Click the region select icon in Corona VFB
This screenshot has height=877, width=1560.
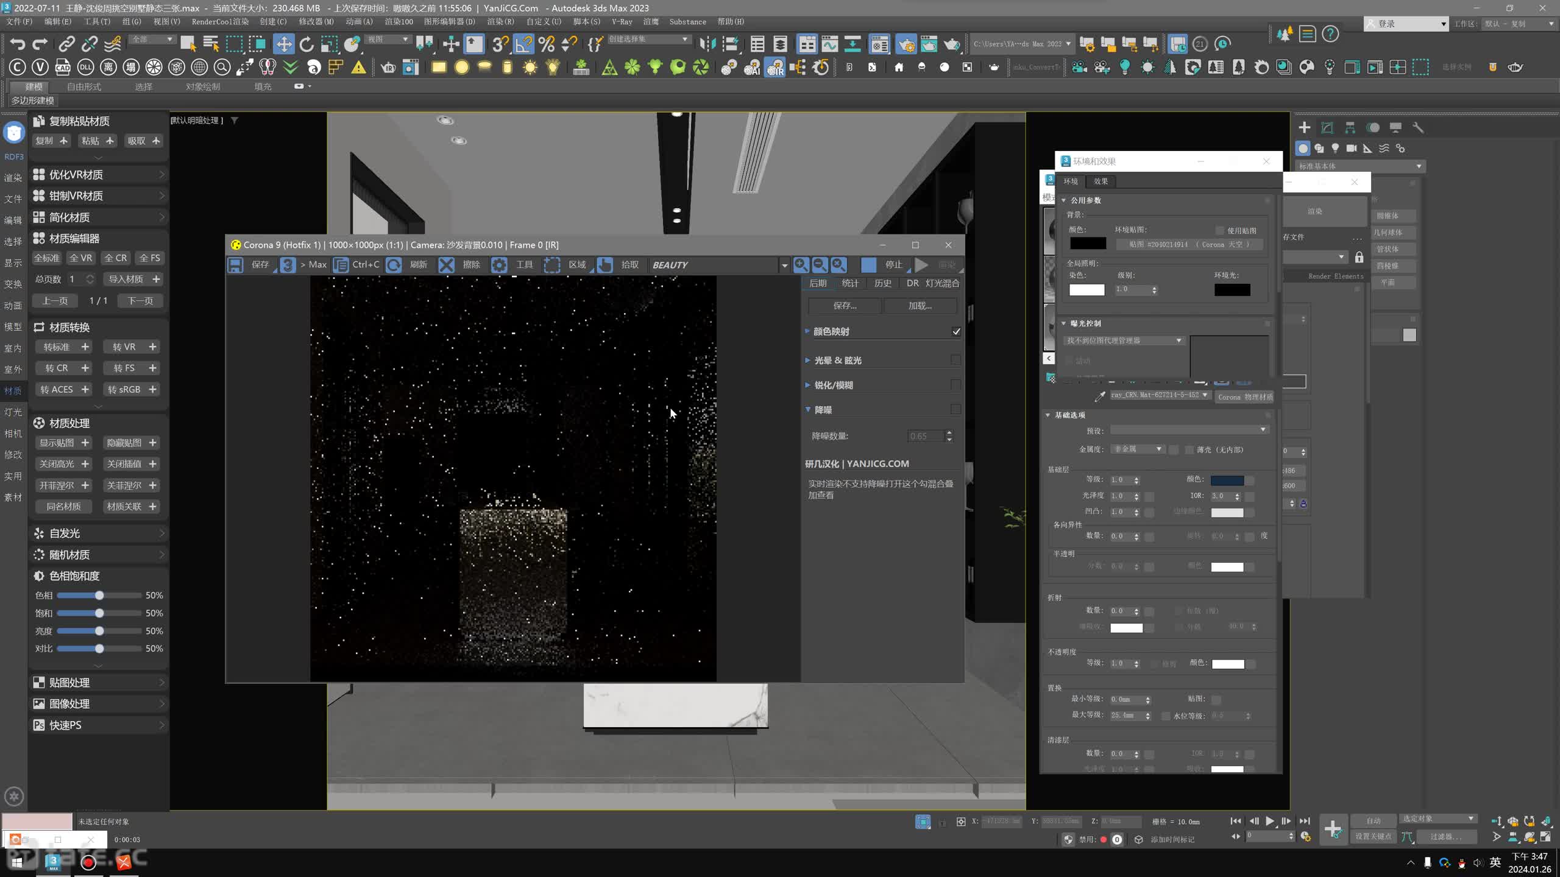(552, 265)
